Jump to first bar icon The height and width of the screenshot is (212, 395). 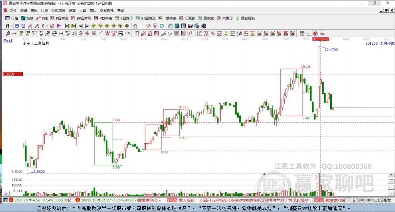pos(67,26)
